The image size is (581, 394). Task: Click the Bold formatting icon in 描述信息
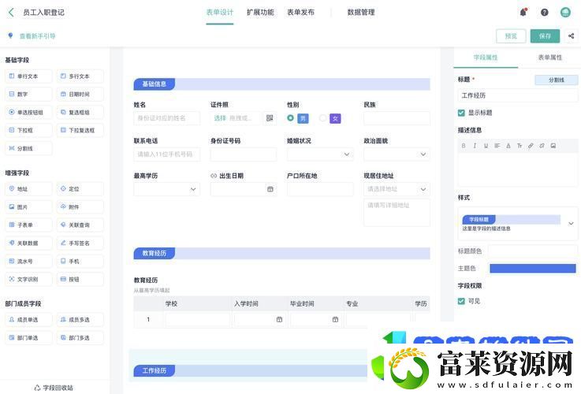pyautogui.click(x=464, y=146)
